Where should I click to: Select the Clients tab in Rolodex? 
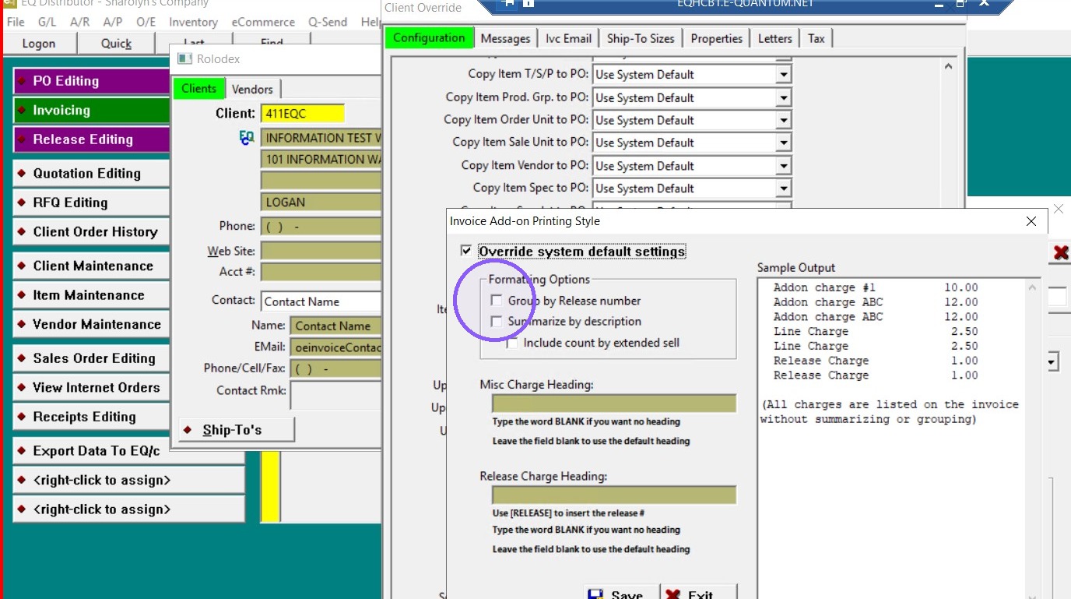tap(198, 89)
